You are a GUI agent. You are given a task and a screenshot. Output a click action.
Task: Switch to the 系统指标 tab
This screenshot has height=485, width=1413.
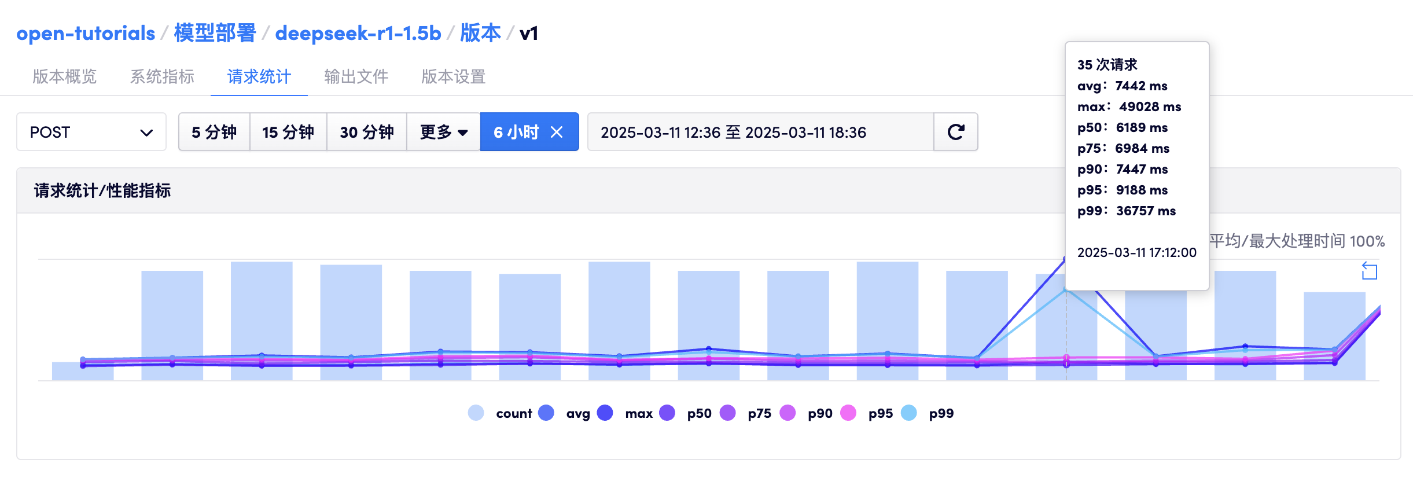point(162,76)
